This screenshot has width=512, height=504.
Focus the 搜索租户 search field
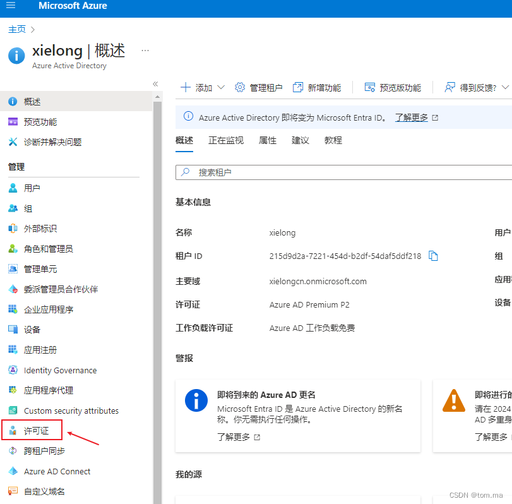click(x=344, y=172)
